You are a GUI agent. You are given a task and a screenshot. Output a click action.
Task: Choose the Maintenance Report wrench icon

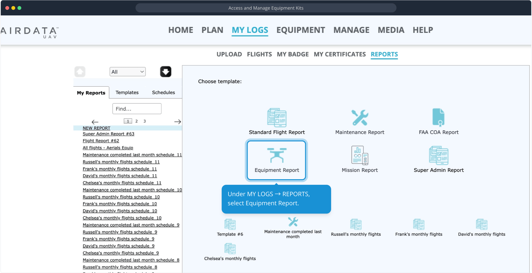pyautogui.click(x=359, y=118)
